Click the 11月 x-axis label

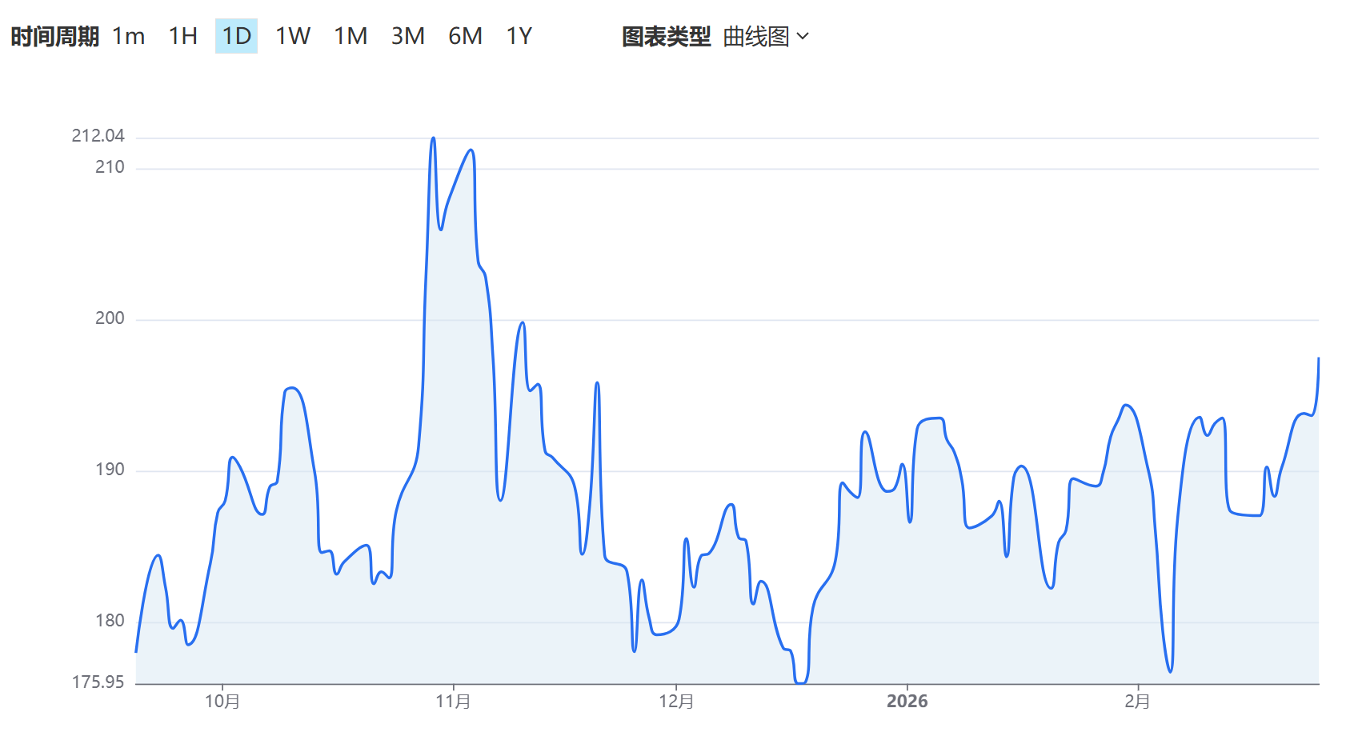point(453,702)
